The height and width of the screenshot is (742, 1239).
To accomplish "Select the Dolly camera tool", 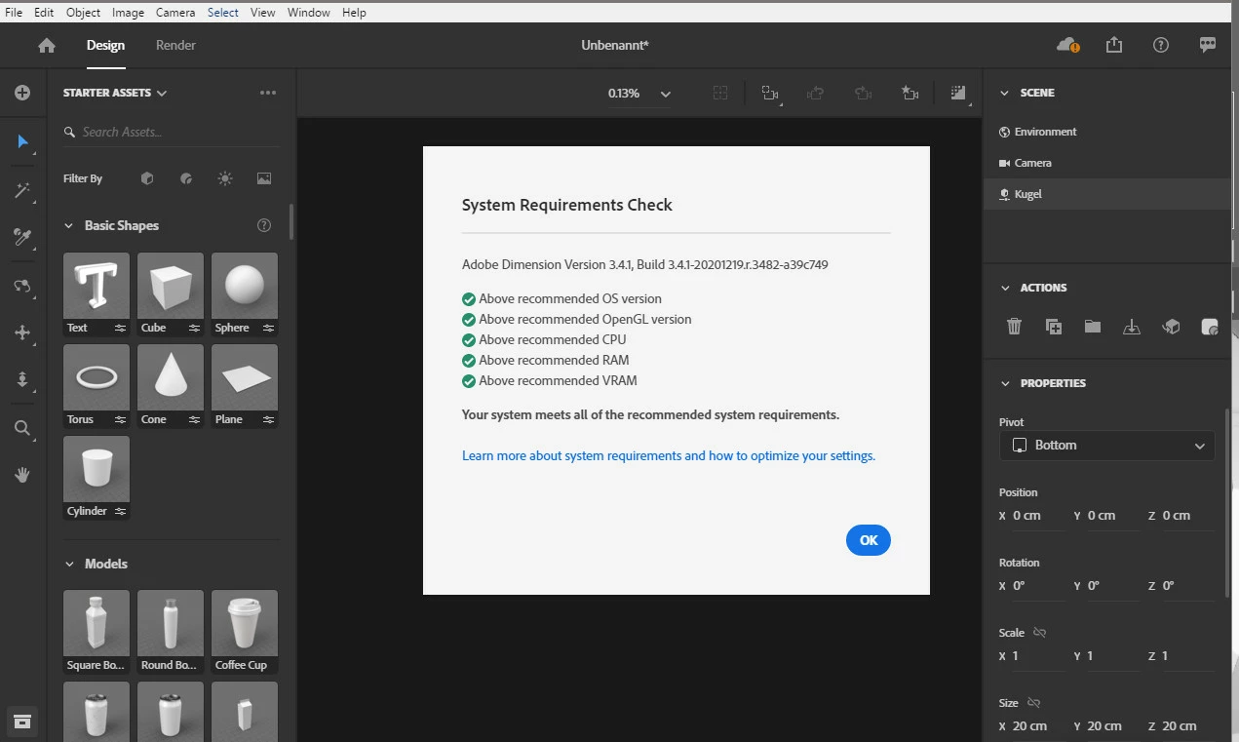I will point(22,380).
